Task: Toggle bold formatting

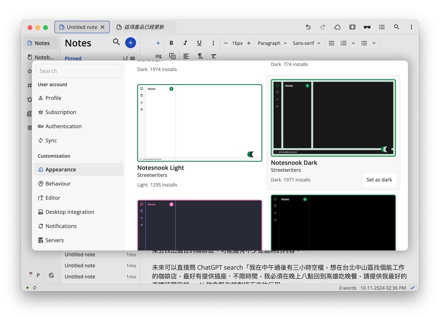Action: (x=171, y=43)
